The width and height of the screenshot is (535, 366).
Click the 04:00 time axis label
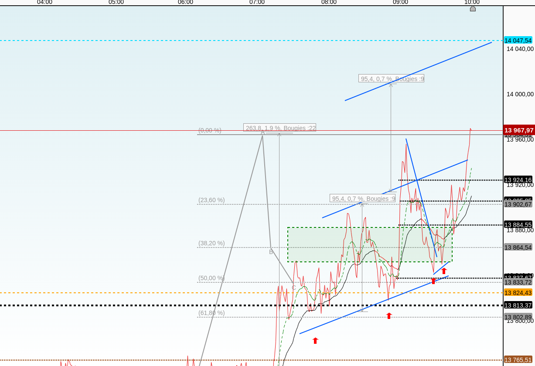[x=44, y=2]
